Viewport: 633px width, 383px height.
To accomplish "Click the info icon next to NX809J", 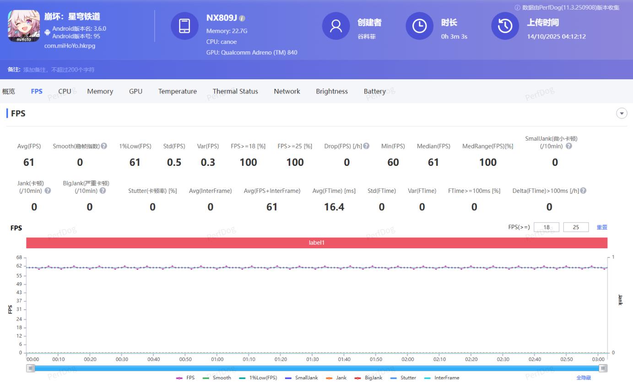I will pyautogui.click(x=242, y=18).
